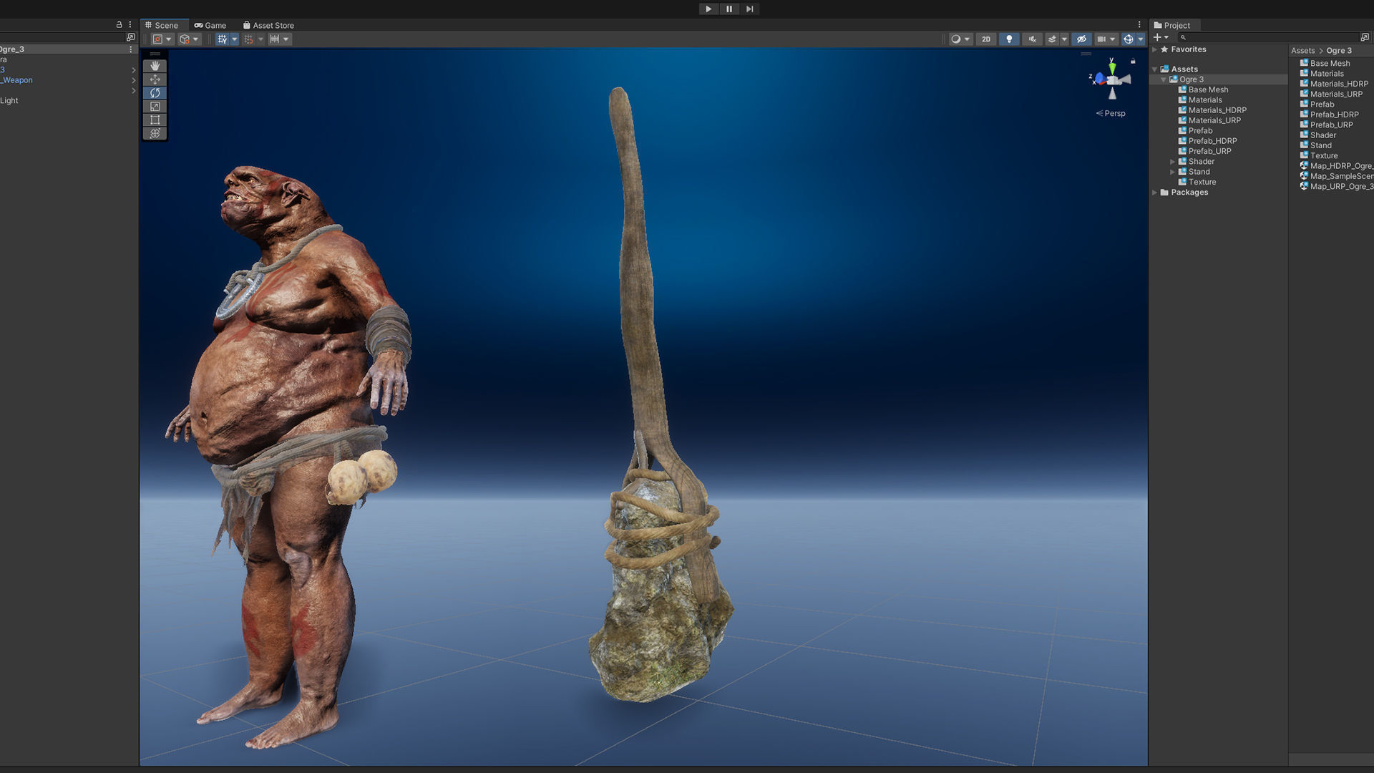Click the Play button

click(x=708, y=9)
